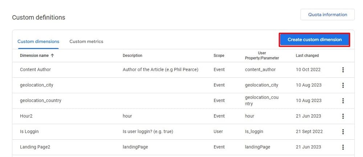Select the Custom dimensions tab

pos(38,42)
